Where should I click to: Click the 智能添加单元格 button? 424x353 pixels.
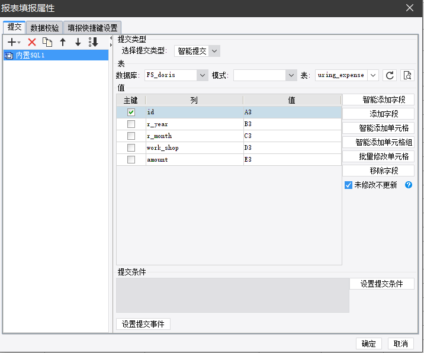(x=378, y=128)
